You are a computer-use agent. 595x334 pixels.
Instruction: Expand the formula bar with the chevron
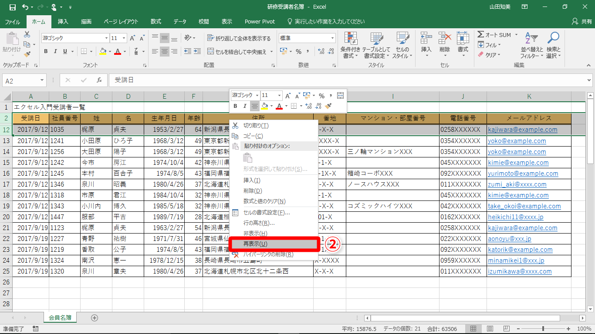pyautogui.click(x=589, y=80)
